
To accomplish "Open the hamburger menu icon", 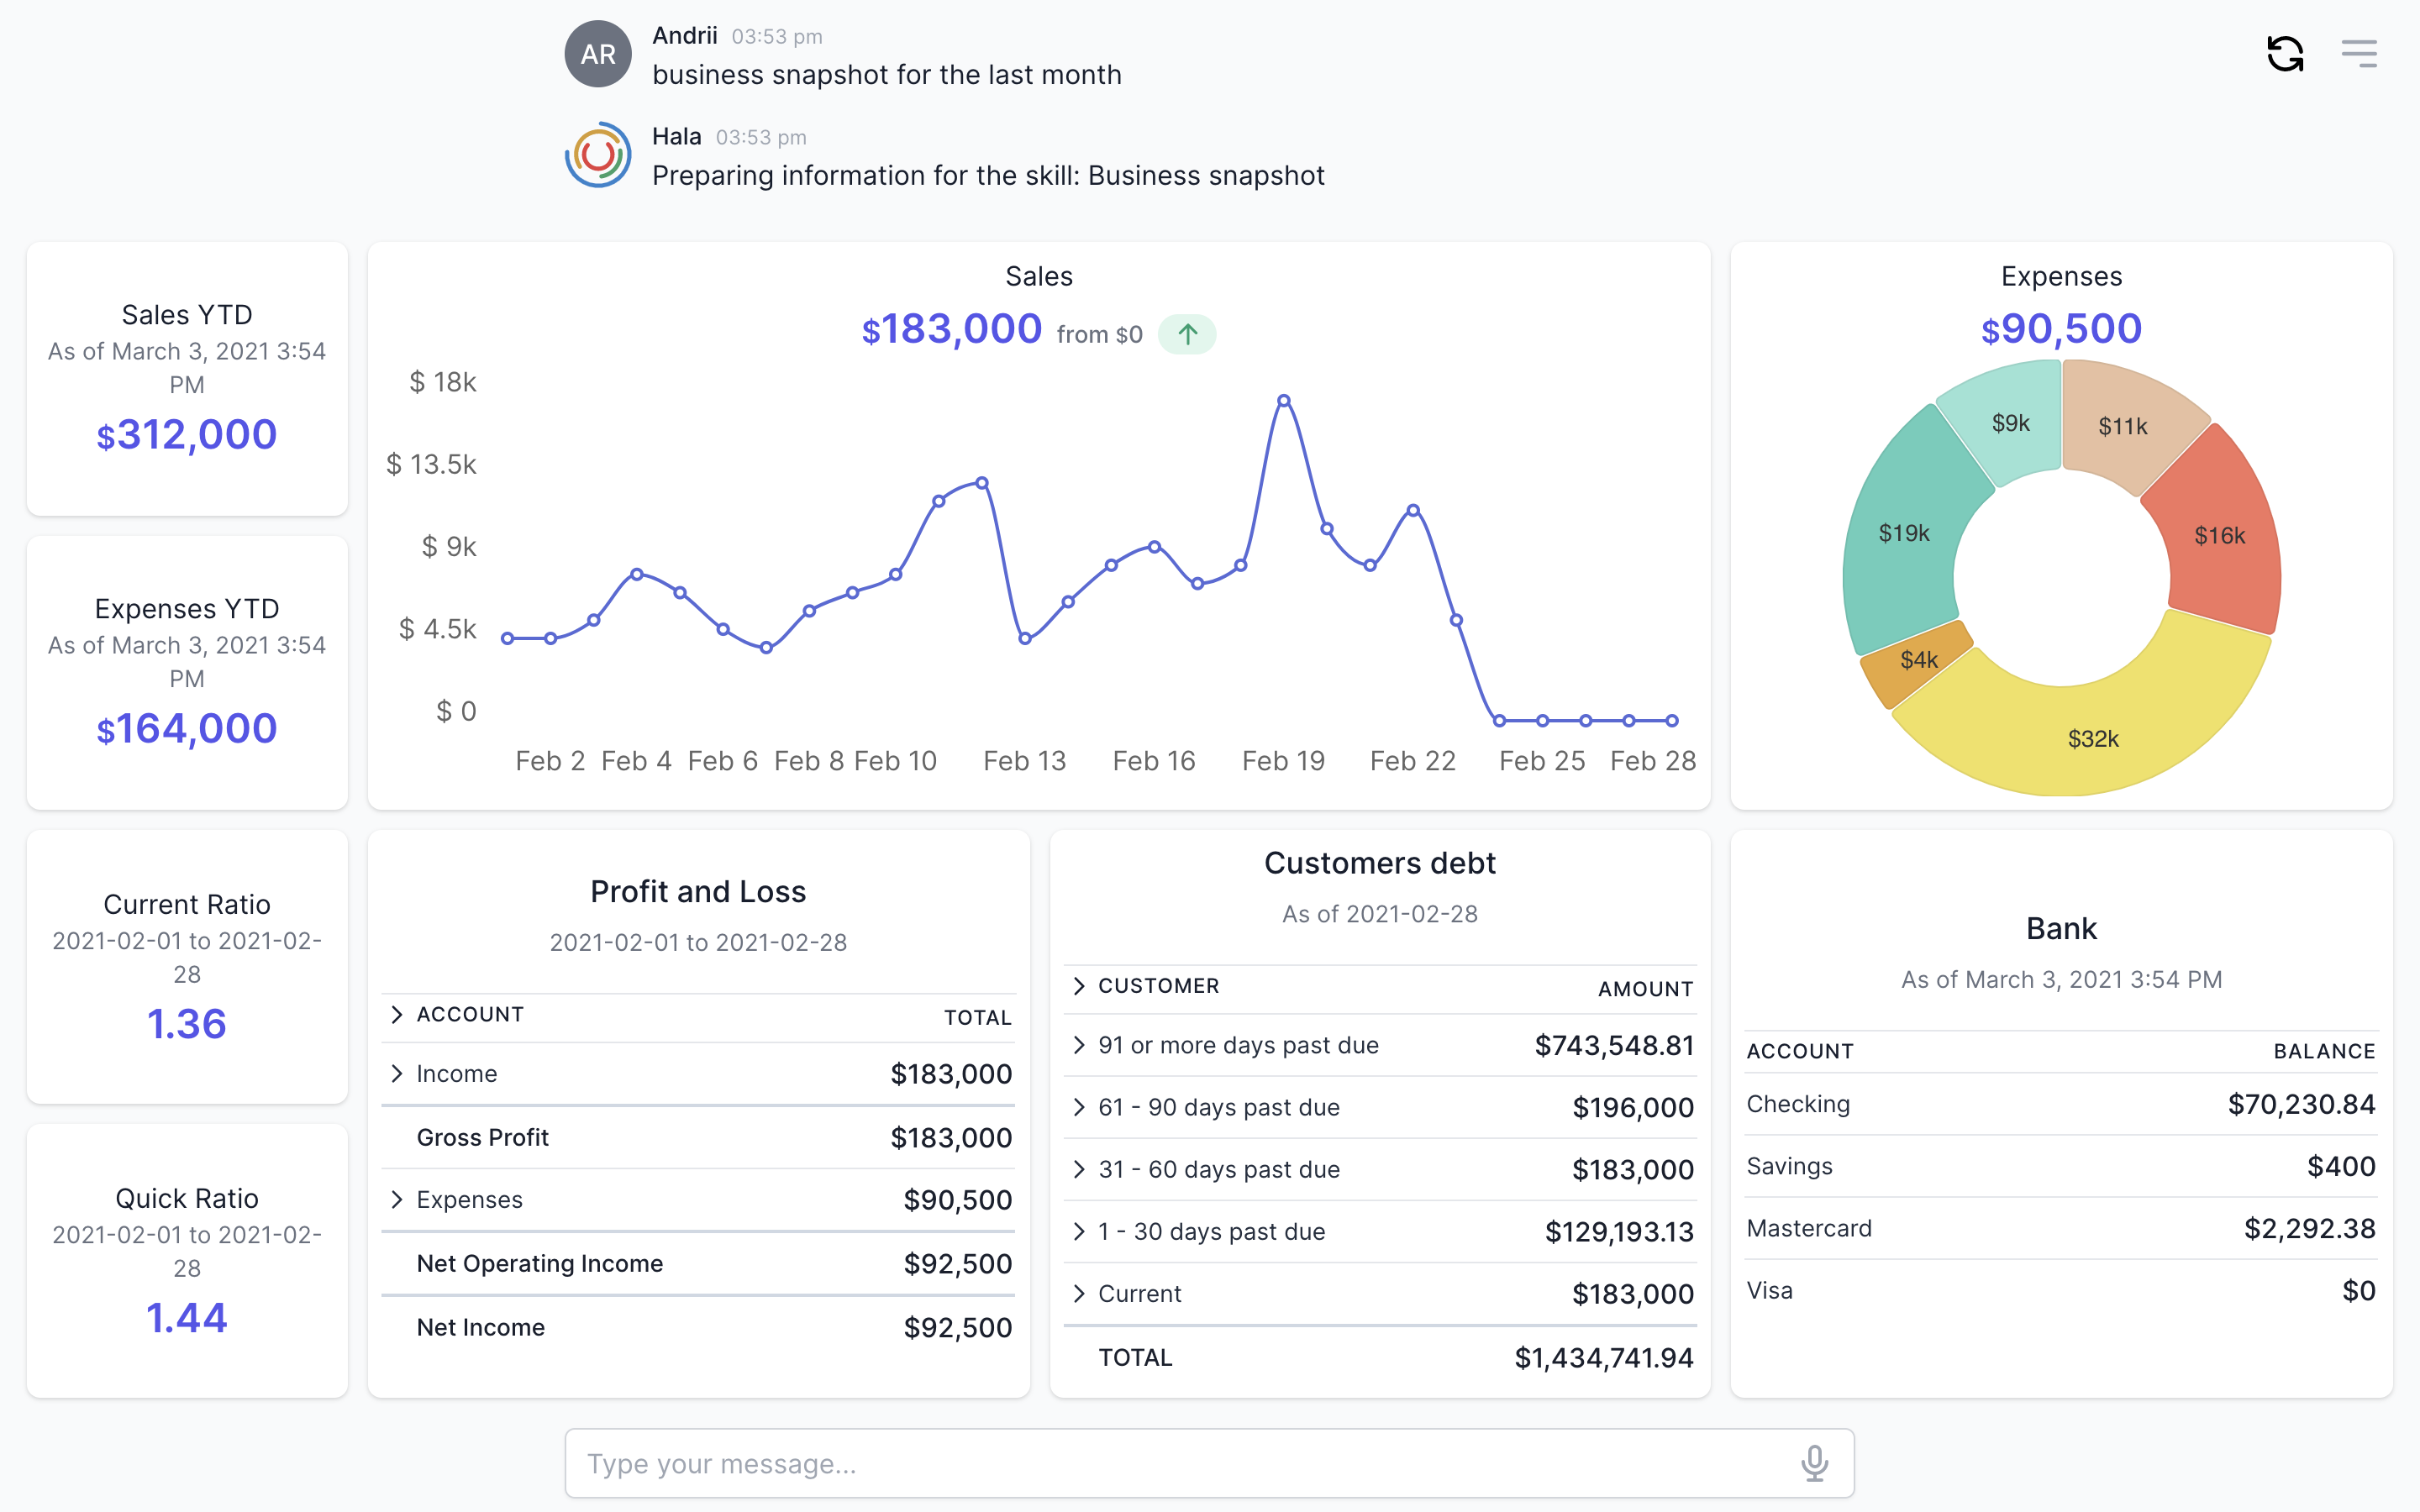I will tap(2359, 54).
